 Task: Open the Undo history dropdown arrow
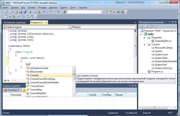[x=48, y=12]
